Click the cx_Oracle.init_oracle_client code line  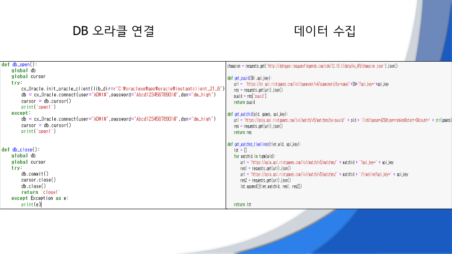click(x=122, y=89)
